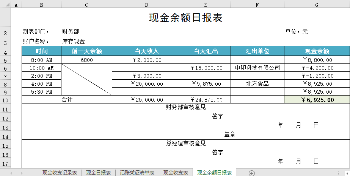This screenshot has width=350, height=176.
Task: Open the 现金日报表 sheet tab
Action: (x=98, y=173)
